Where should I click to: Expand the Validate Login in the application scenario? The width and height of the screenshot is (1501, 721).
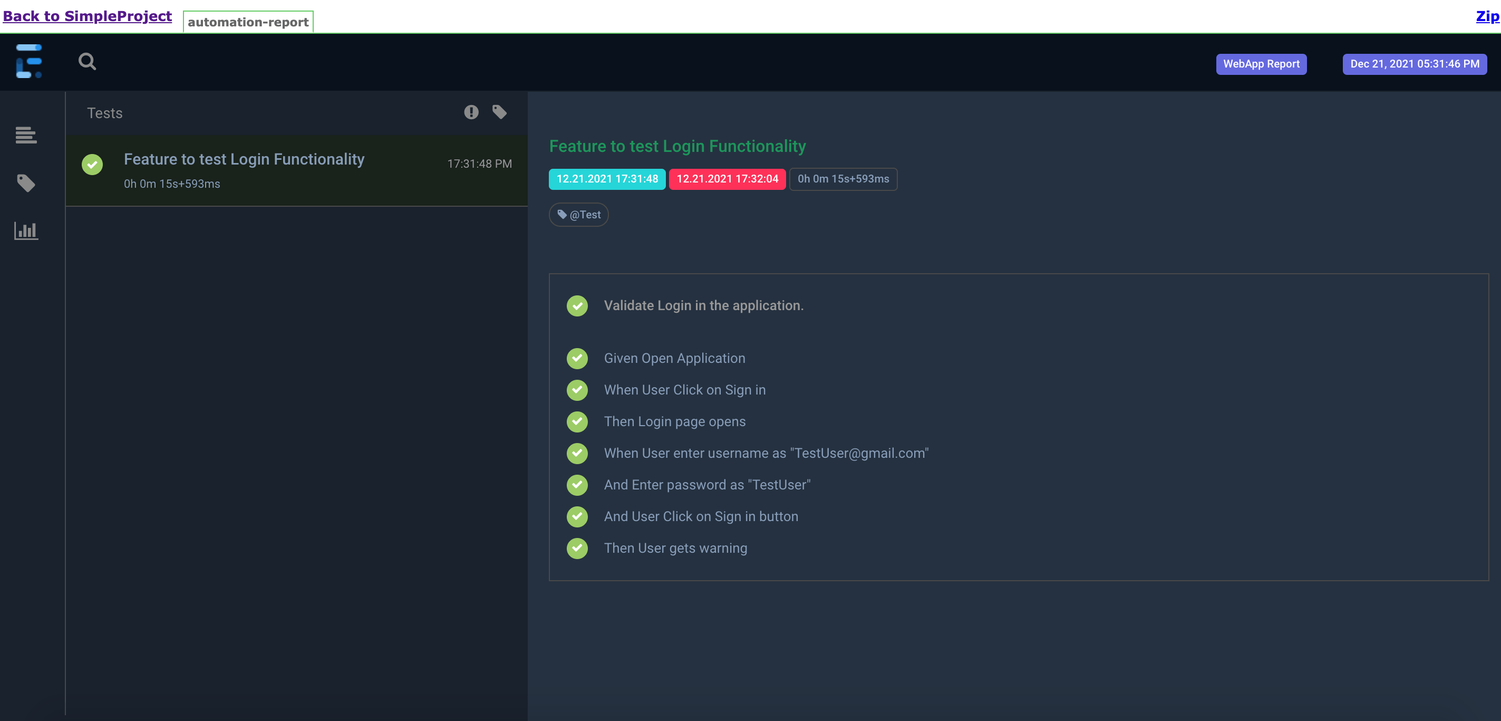click(x=703, y=305)
